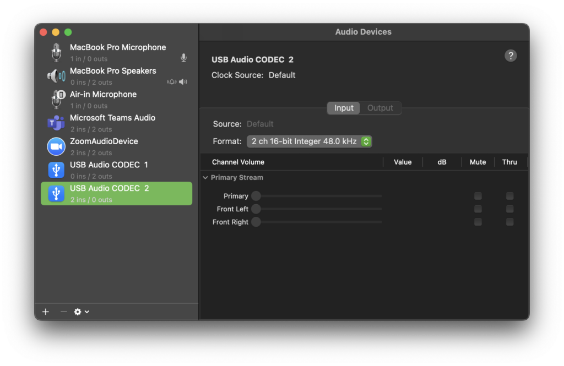Screen dimensions: 564x366
Task: Click the Air-in Microphone device icon
Action: 56,100
